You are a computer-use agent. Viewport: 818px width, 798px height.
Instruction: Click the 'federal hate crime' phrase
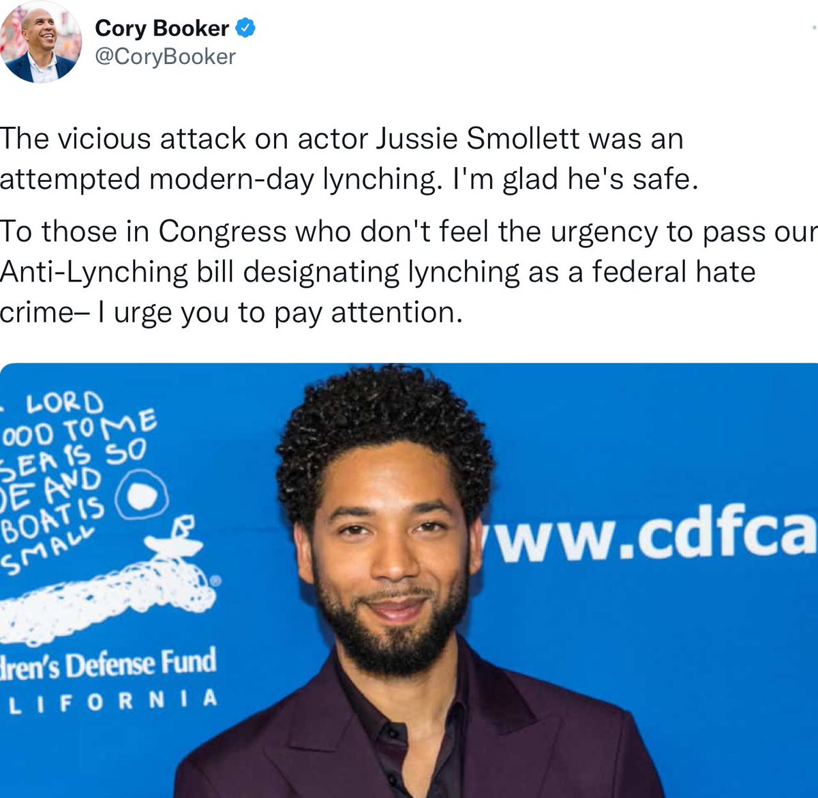pos(378,292)
